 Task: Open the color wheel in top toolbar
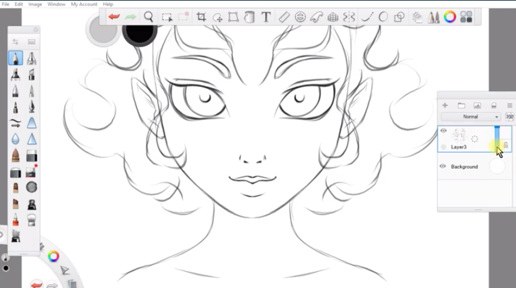coord(450,17)
